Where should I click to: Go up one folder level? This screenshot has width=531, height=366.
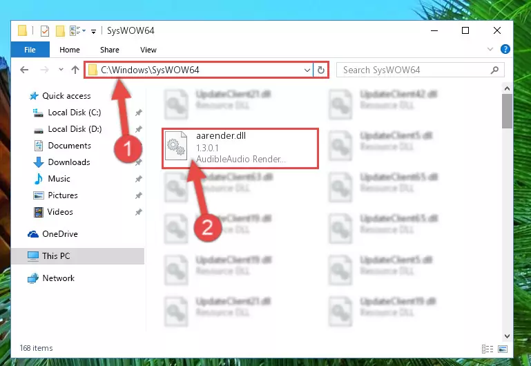click(75, 70)
